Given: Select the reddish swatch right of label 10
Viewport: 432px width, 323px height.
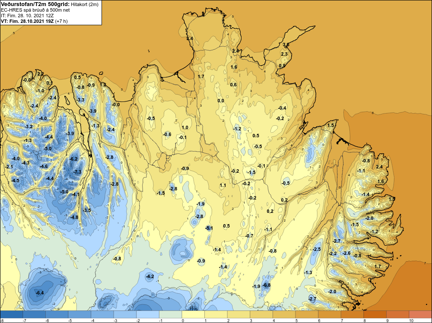Looking at the screenshot, I should (420, 314).
